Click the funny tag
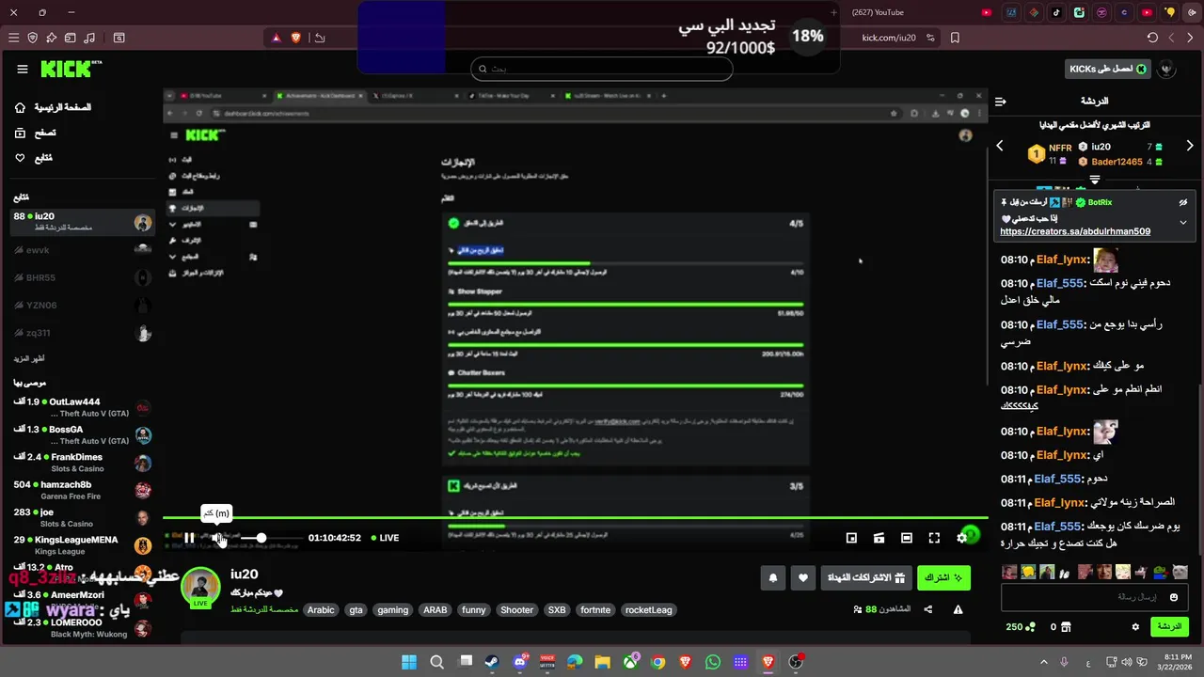Viewport: 1204px width, 677px height. click(474, 609)
